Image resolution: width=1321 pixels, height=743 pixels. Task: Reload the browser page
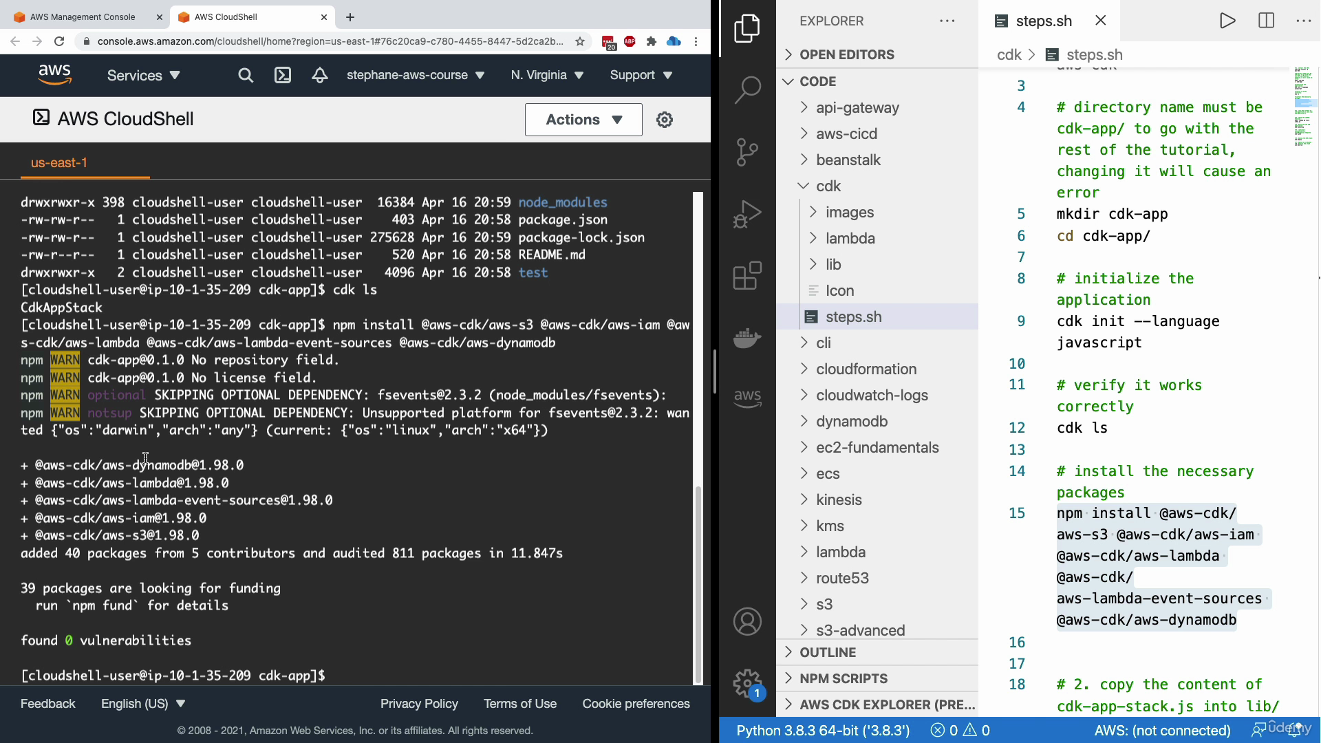coord(59,41)
